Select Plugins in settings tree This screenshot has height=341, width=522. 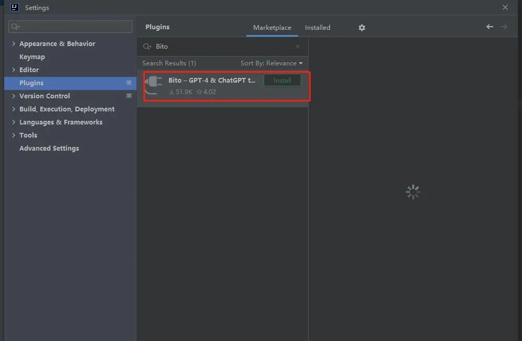point(70,83)
